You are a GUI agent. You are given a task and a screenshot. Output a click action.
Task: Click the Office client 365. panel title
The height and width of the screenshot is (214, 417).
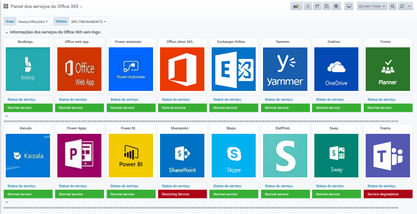[180, 42]
